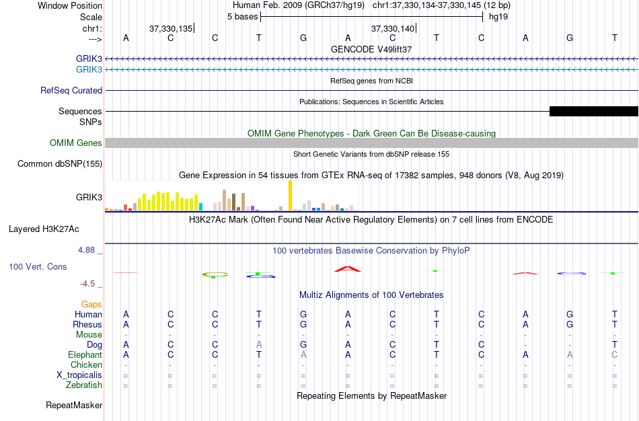The image size is (639, 421).
Task: Click the 37,330,140 coordinate marker
Action: click(393, 28)
